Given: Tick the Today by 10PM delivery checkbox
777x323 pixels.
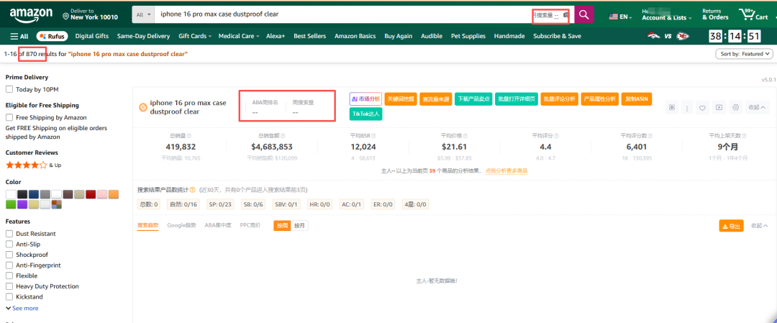Looking at the screenshot, I should click(9, 89).
